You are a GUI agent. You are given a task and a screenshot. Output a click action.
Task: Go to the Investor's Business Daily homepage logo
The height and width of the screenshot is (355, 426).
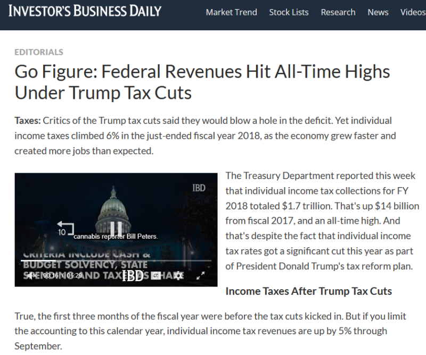(85, 11)
